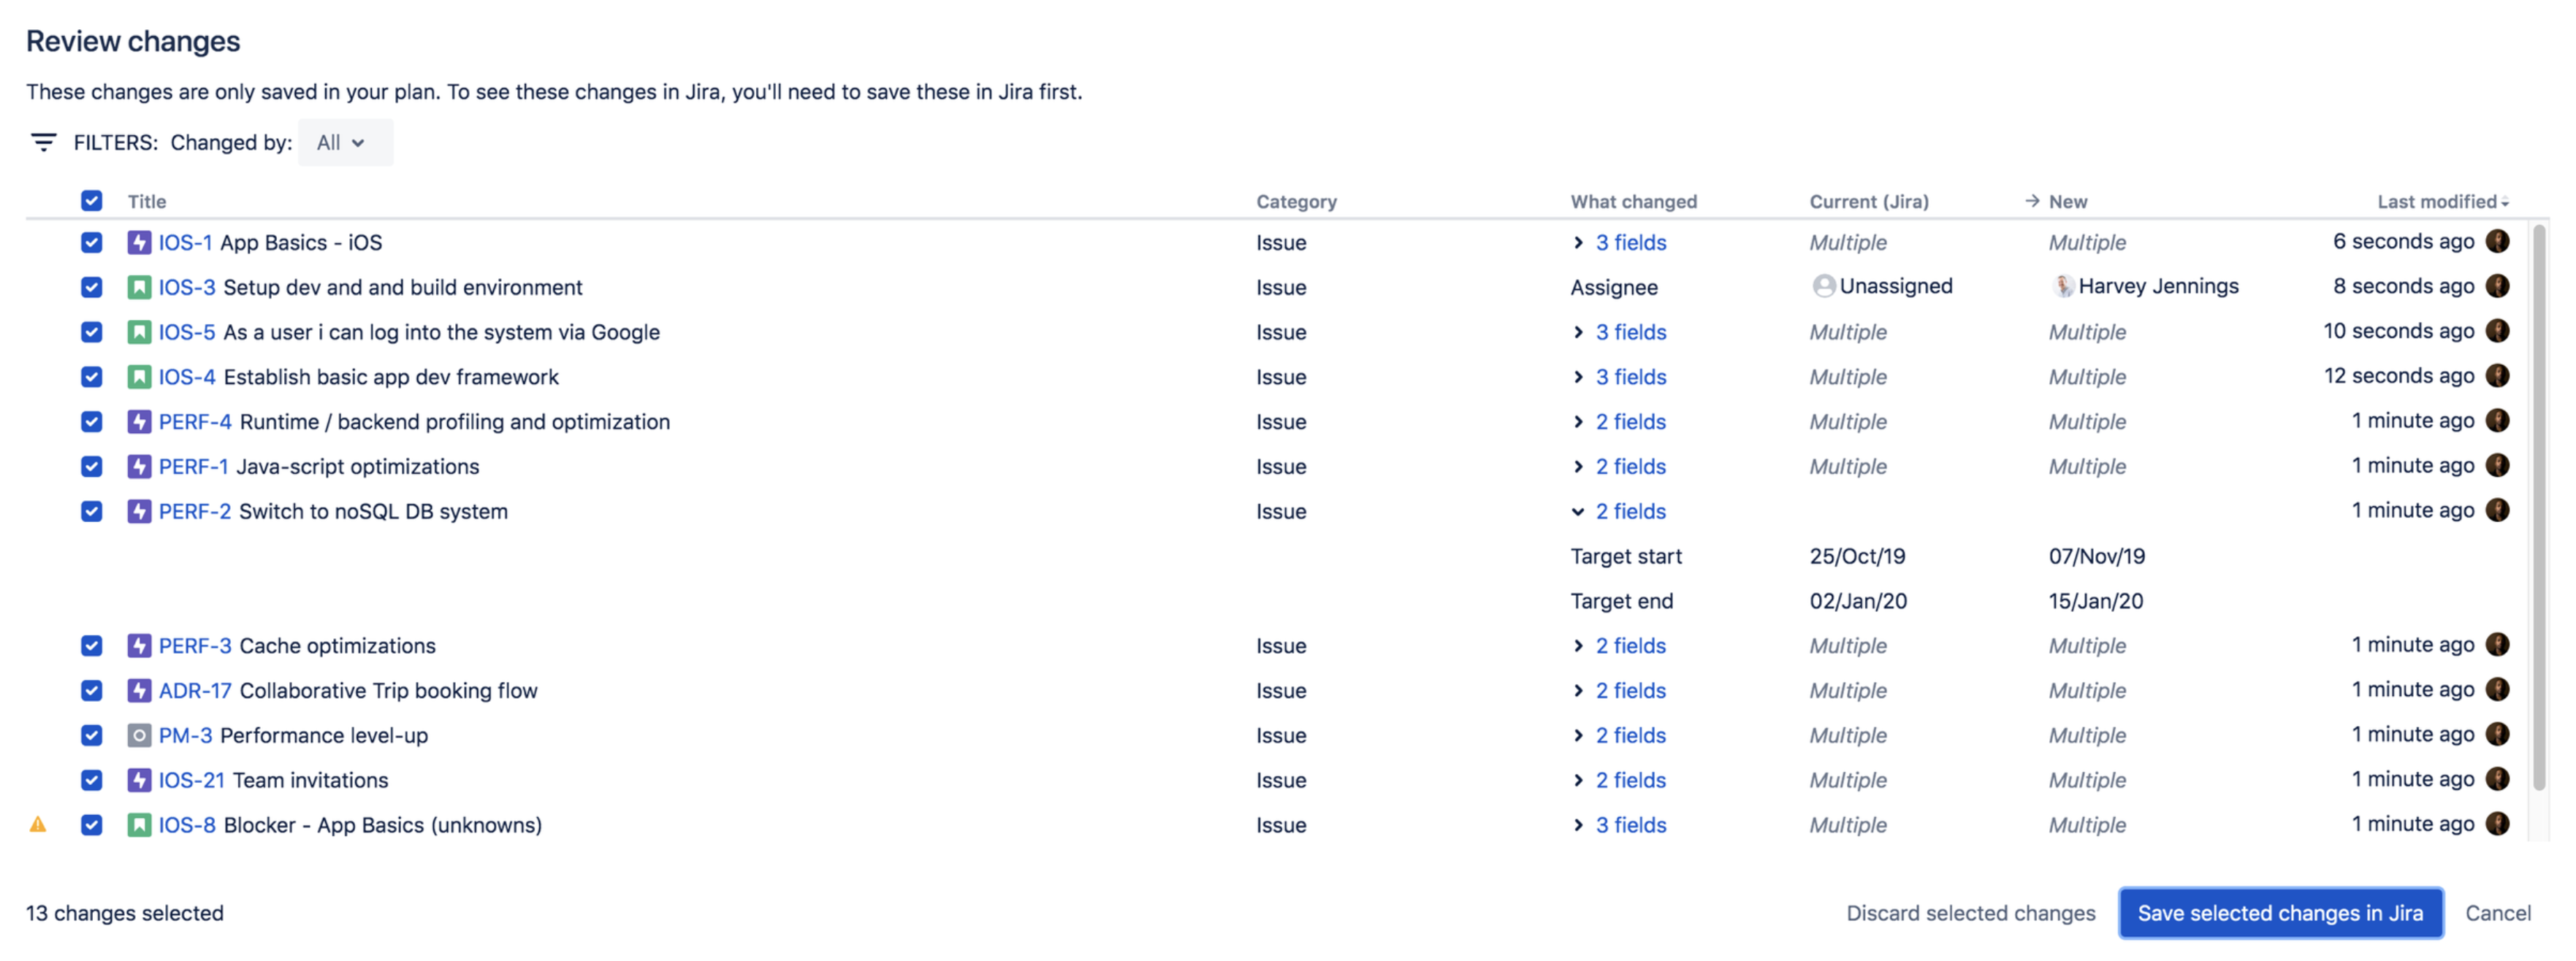Open the PERF-2 issue link
This screenshot has height=961, width=2576.
point(194,512)
